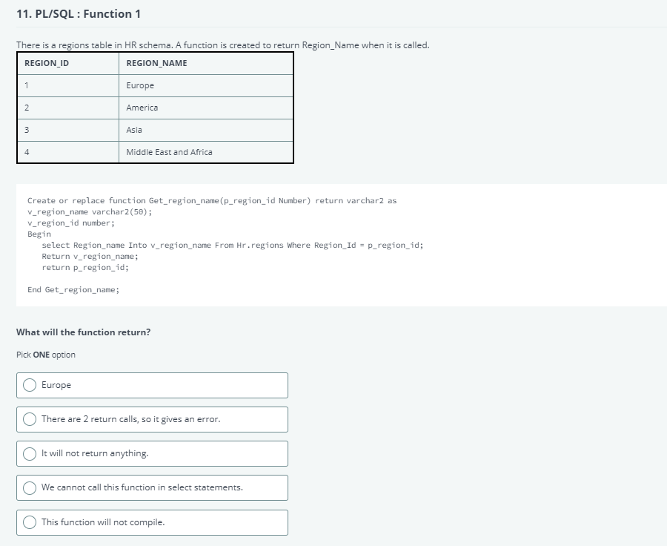Choose "This function will not compile" radio
667x546 pixels.
(30, 522)
